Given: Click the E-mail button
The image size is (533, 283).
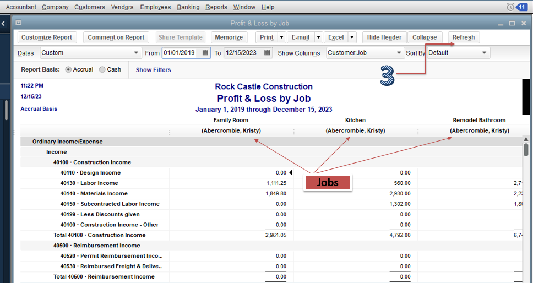Looking at the screenshot, I should point(301,37).
